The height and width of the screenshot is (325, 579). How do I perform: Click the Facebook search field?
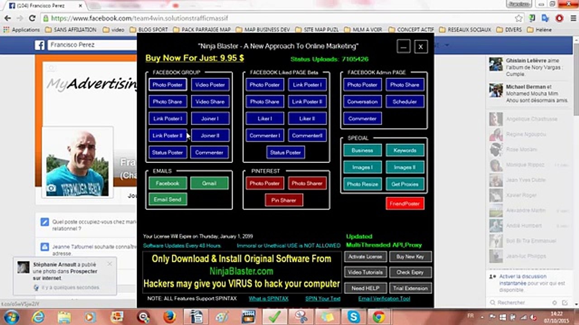(x=92, y=45)
